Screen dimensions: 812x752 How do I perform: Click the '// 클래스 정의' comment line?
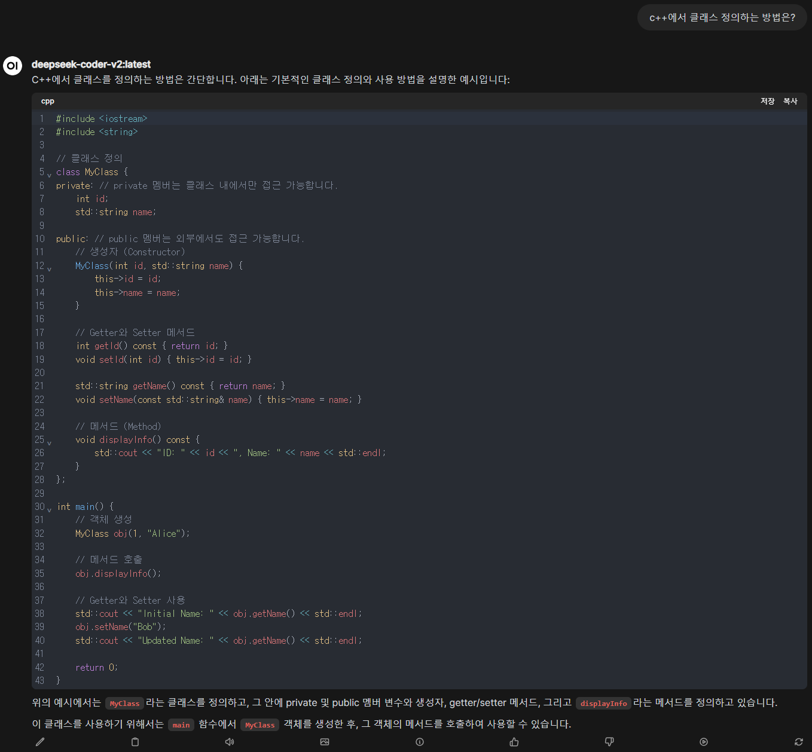pos(90,158)
